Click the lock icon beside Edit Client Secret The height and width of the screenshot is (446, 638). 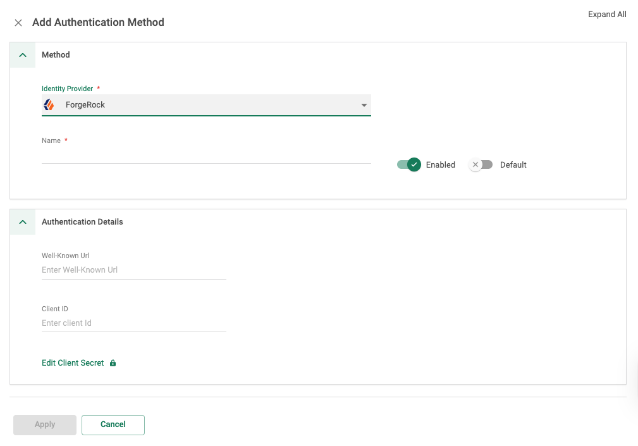tap(113, 363)
